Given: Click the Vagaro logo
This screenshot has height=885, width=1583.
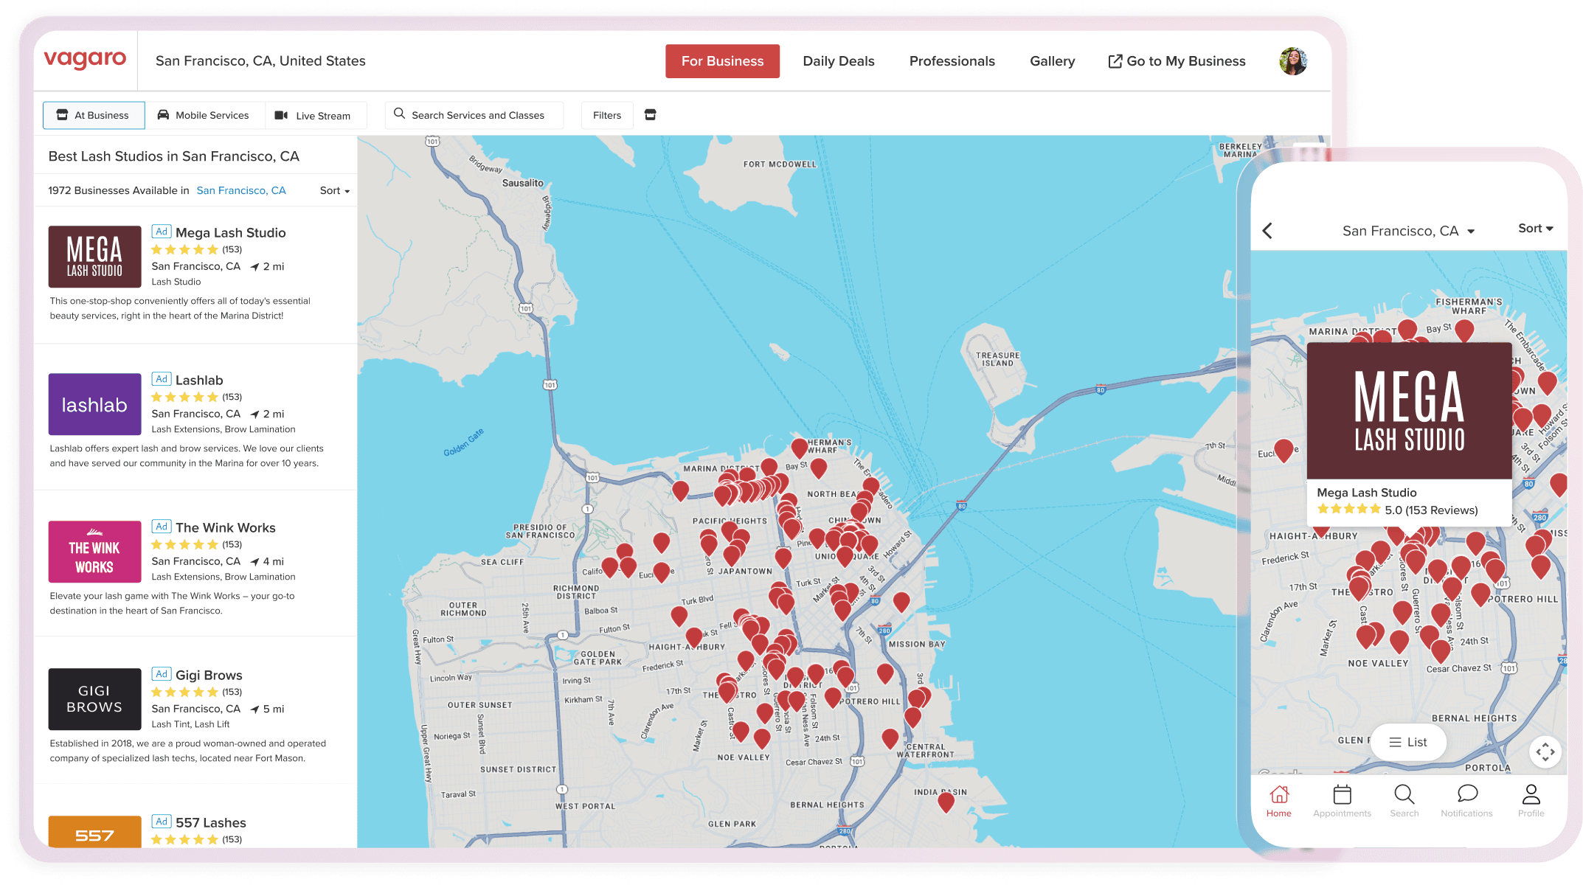Looking at the screenshot, I should click(85, 60).
